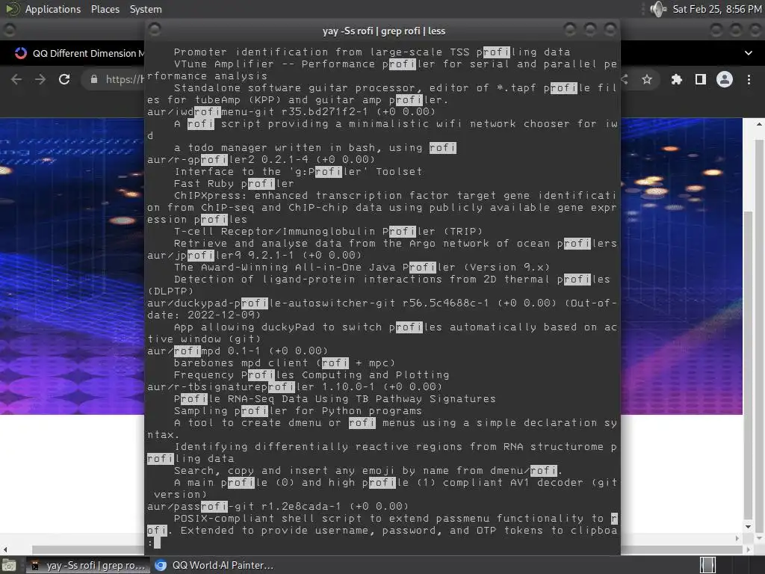Viewport: 765px width, 574px height.
Task: Open the System menu
Action: pos(146,9)
